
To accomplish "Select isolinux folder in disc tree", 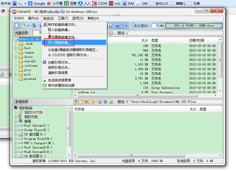I will pyautogui.click(x=31, y=66).
